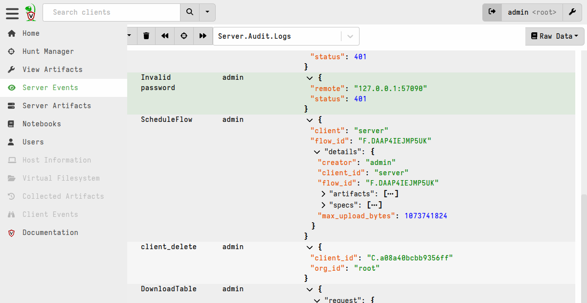Screen dimensions: 587x303
Task: Toggle the hamburger sidebar menu
Action: (x=12, y=13)
